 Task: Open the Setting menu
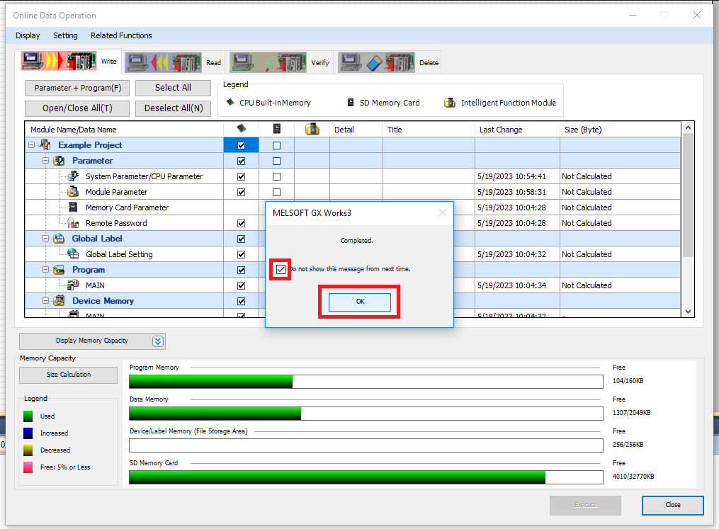(65, 35)
